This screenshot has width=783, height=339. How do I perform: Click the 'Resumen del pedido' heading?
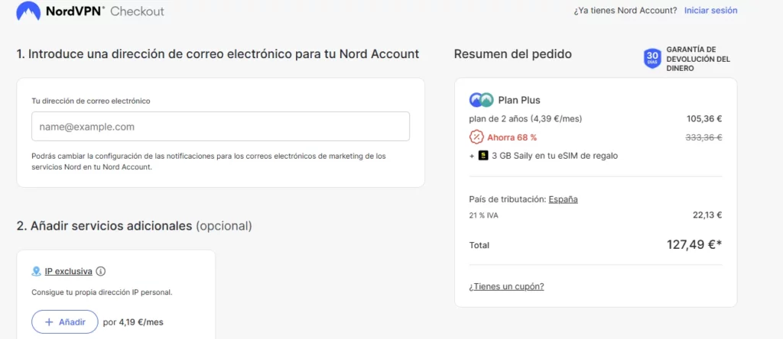(x=513, y=54)
